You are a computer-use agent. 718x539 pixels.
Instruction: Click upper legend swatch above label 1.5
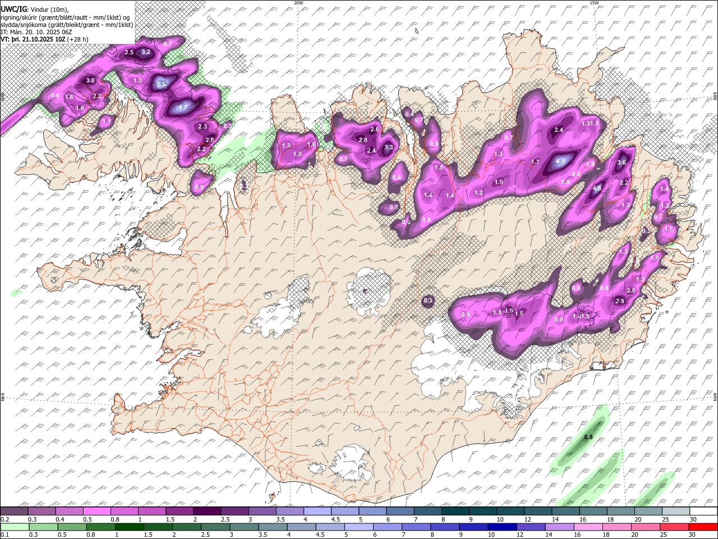pyautogui.click(x=179, y=511)
